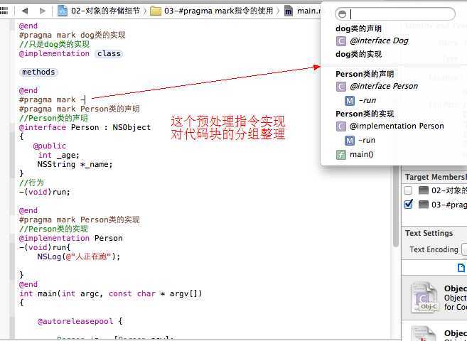This screenshot has width=467, height=341.
Task: Click the 03-#prag target icon
Action: (x=423, y=205)
